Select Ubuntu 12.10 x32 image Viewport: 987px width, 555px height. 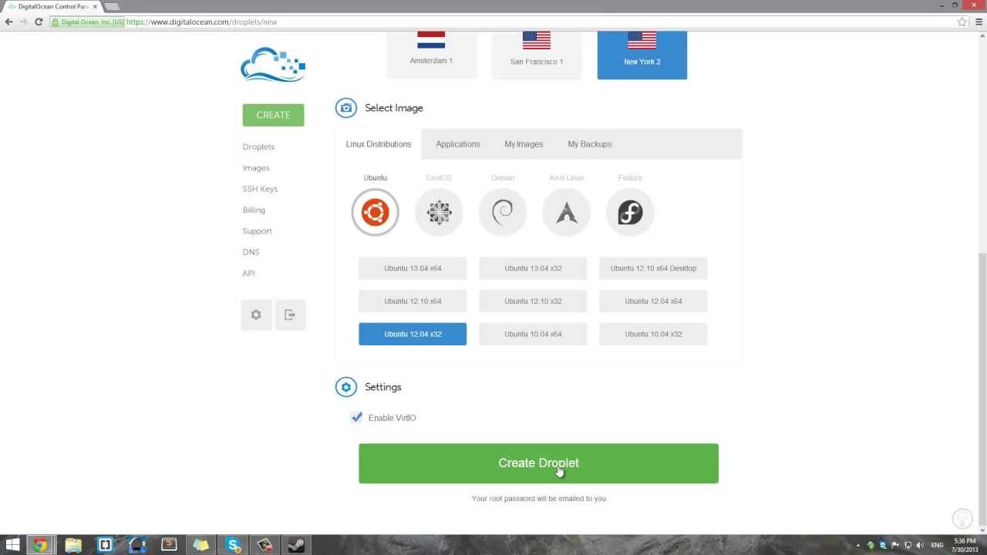533,301
